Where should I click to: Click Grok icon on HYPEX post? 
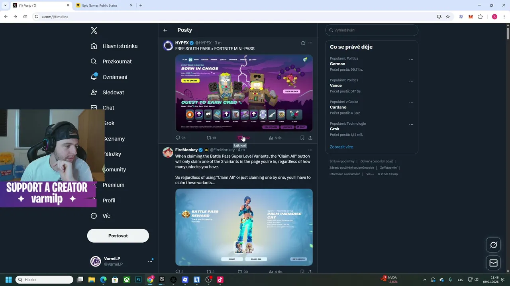click(x=303, y=43)
